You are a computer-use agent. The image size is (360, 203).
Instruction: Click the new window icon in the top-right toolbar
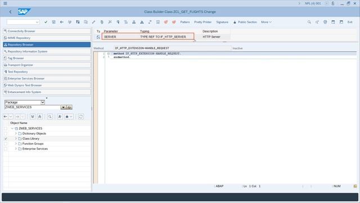coord(333,22)
